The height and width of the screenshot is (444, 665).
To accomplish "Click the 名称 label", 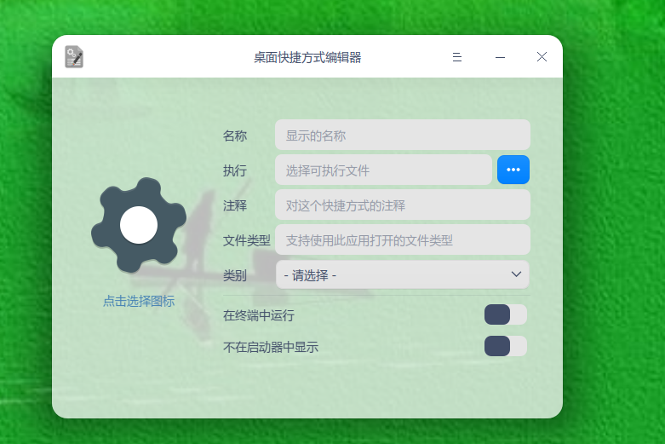I will tap(235, 136).
